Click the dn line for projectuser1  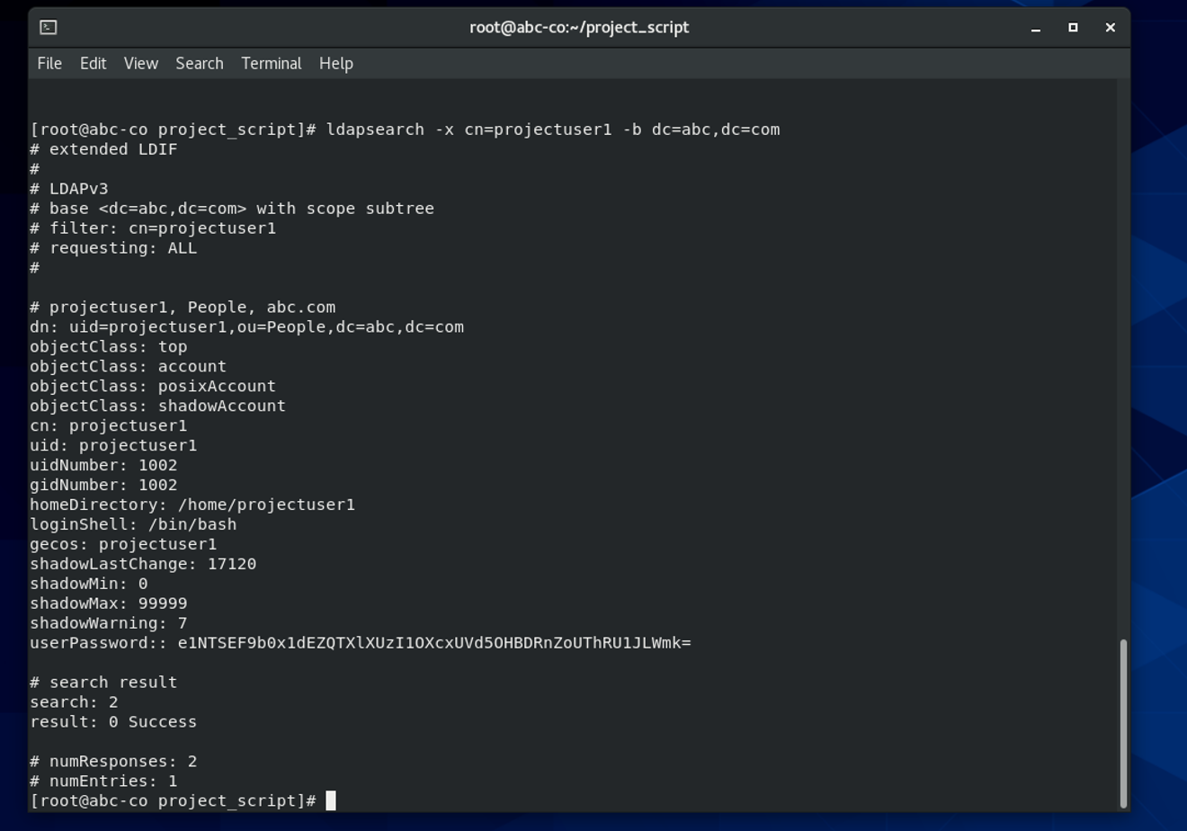pyautogui.click(x=247, y=326)
